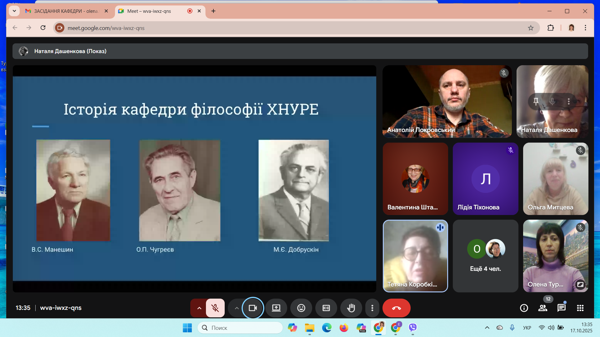Open the chat messages panel
The height and width of the screenshot is (337, 600).
point(561,308)
